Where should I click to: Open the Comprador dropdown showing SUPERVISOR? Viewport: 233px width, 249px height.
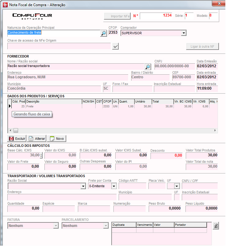point(184,33)
